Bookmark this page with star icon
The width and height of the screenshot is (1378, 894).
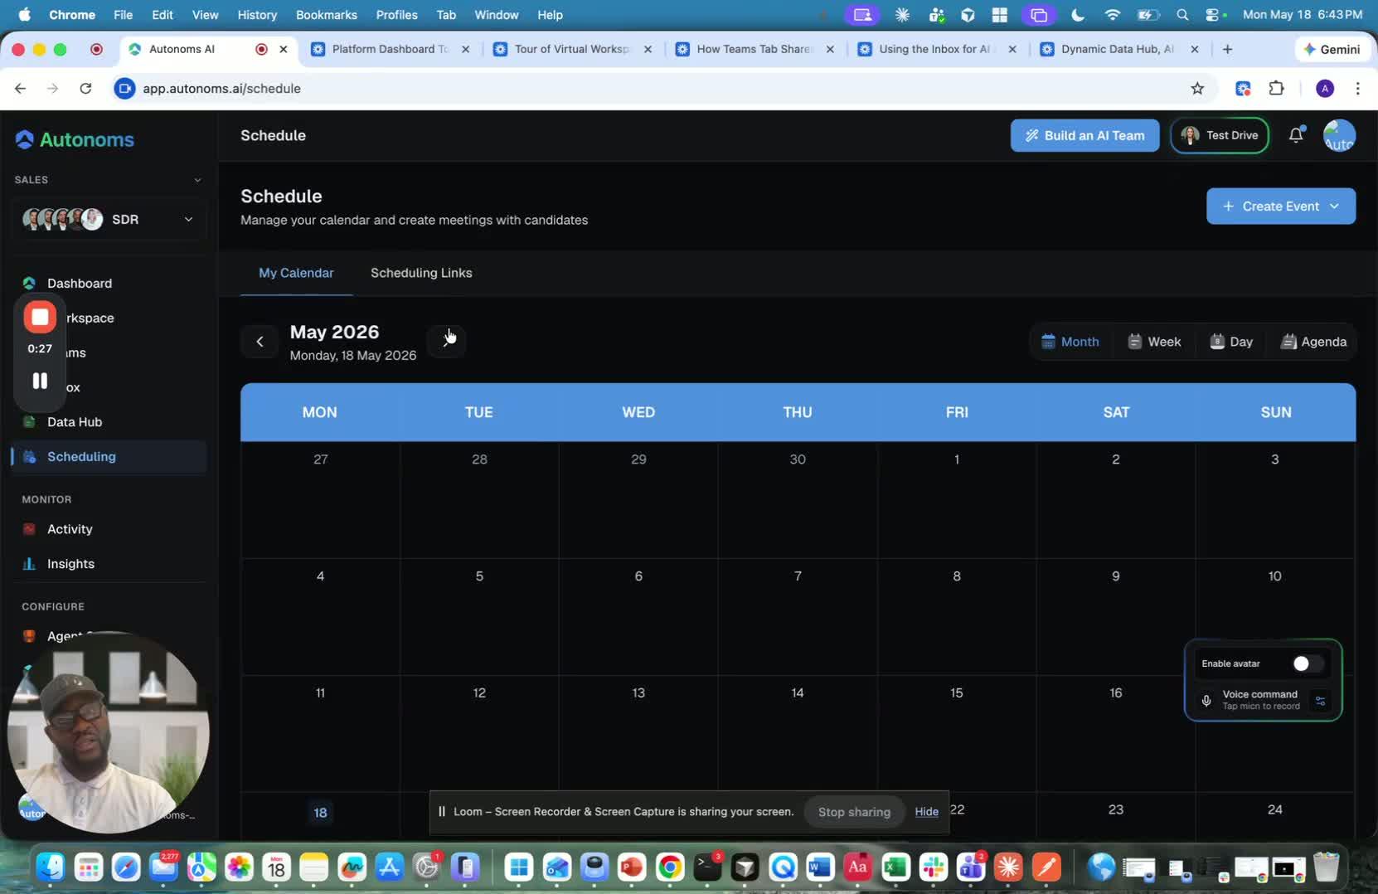coord(1197,89)
